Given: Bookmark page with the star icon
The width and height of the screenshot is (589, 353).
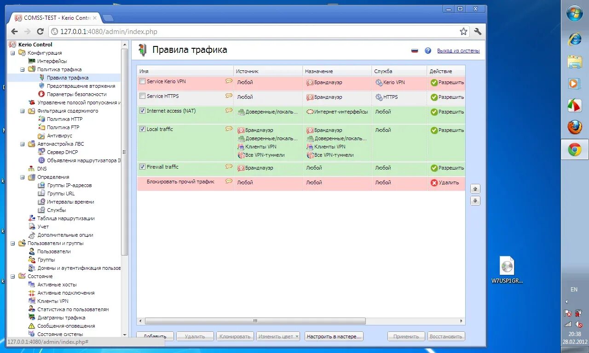Looking at the screenshot, I should (x=463, y=32).
